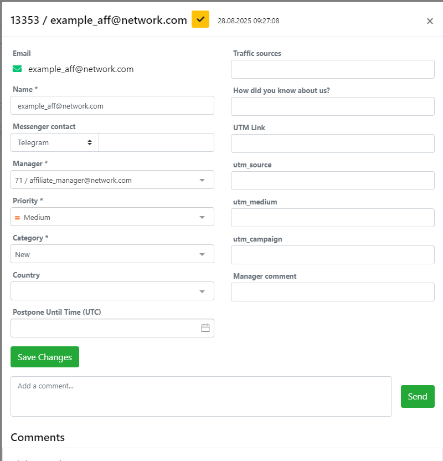Focus the utm_source field
This screenshot has height=461, width=443.
(x=332, y=181)
